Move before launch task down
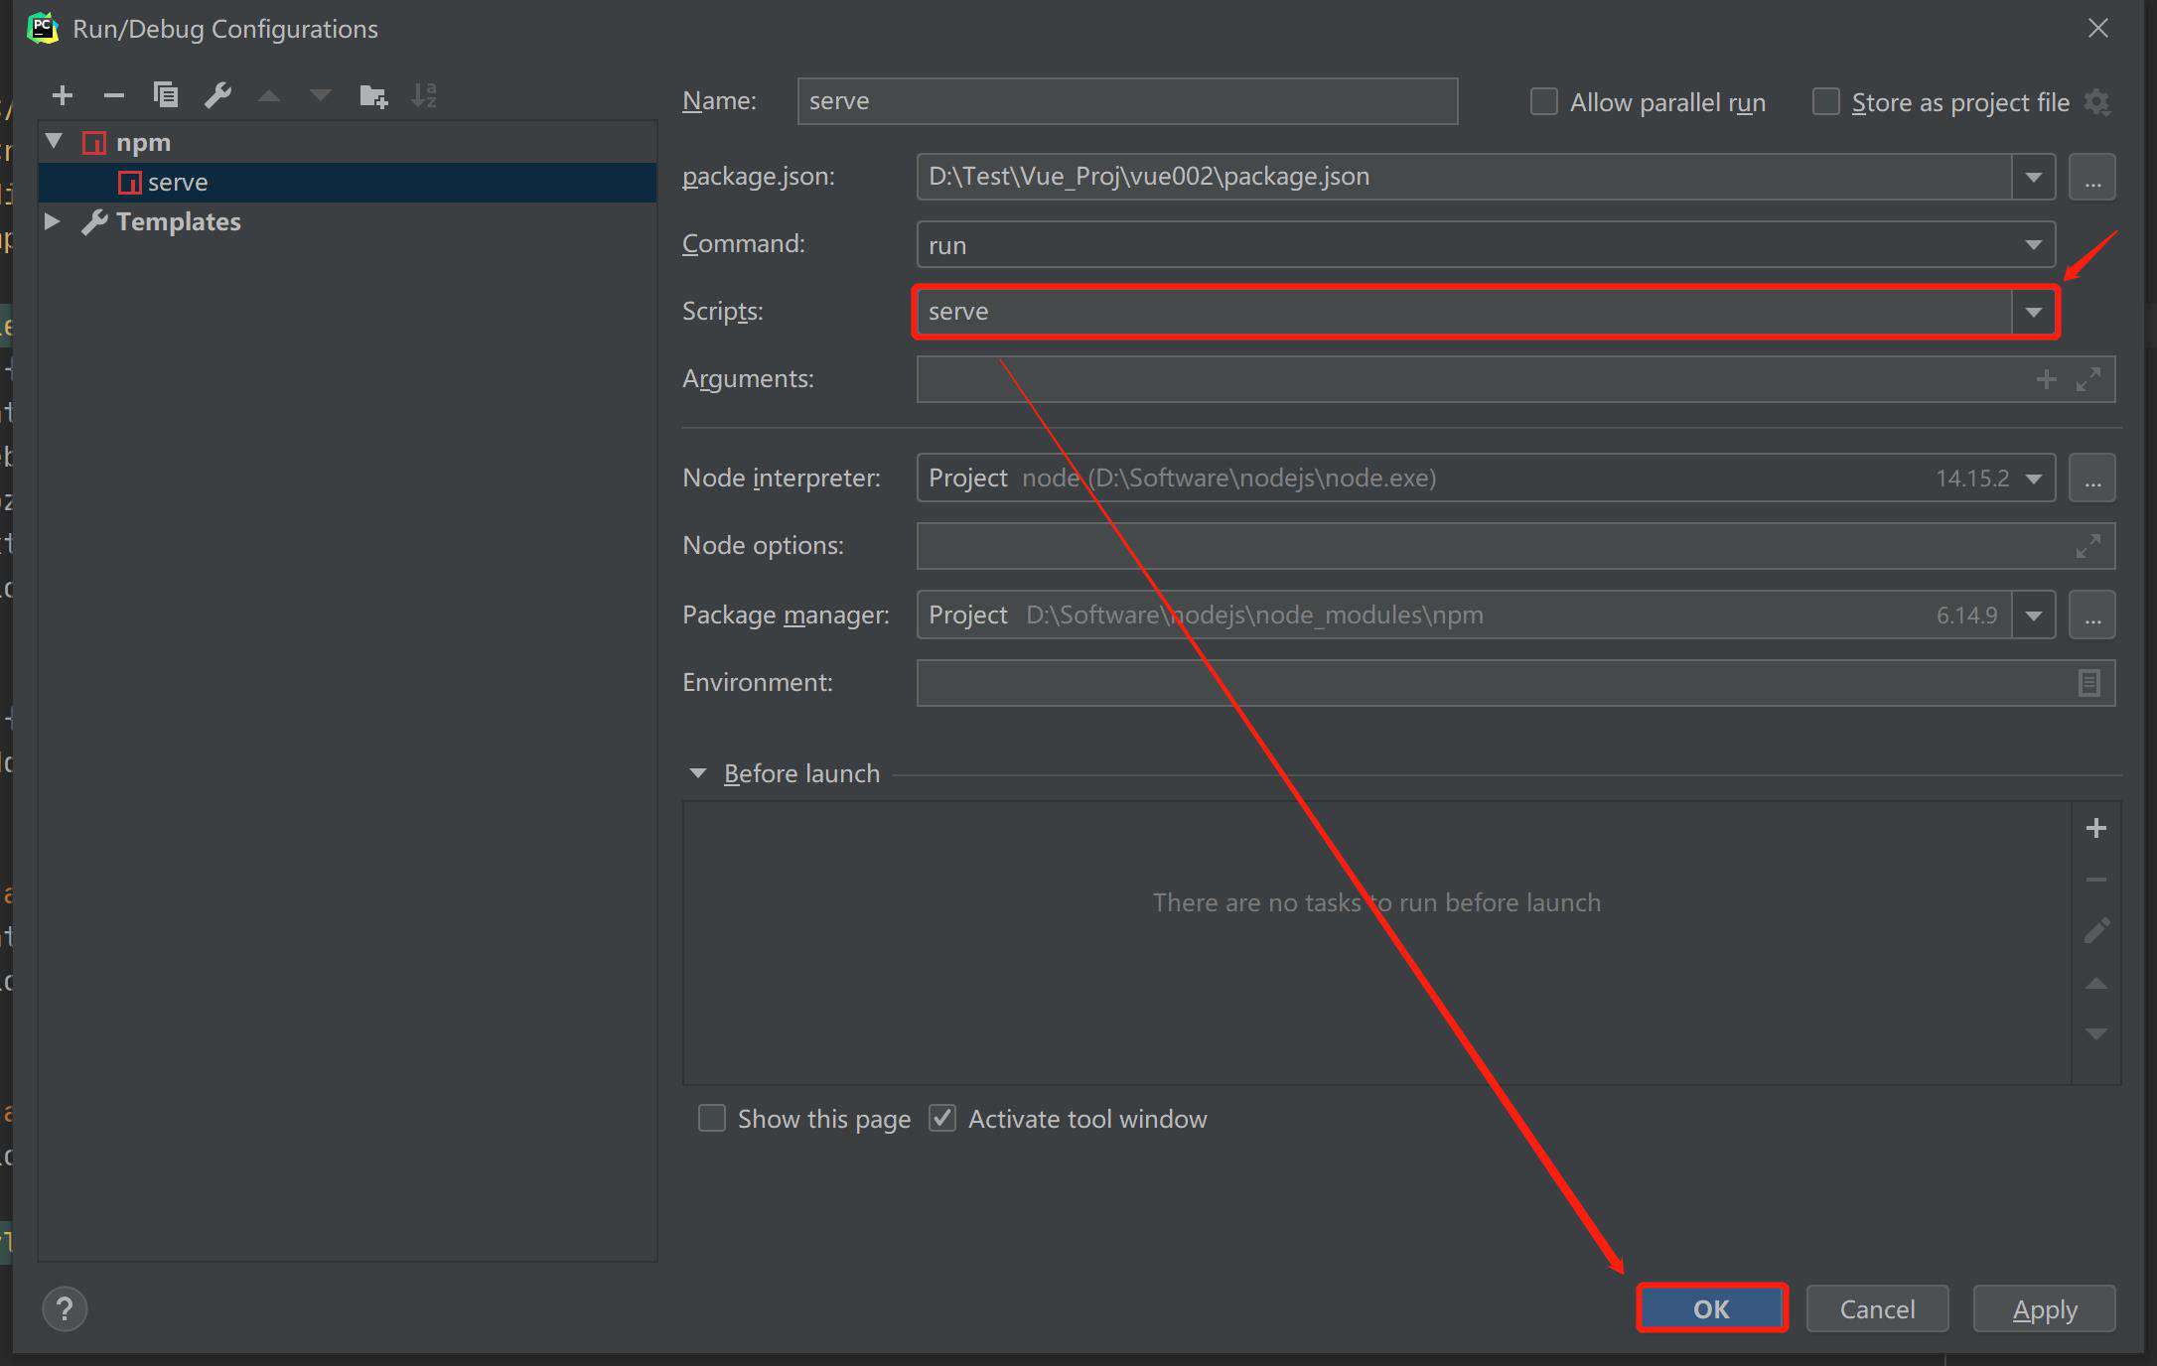2157x1366 pixels. 2096,1033
